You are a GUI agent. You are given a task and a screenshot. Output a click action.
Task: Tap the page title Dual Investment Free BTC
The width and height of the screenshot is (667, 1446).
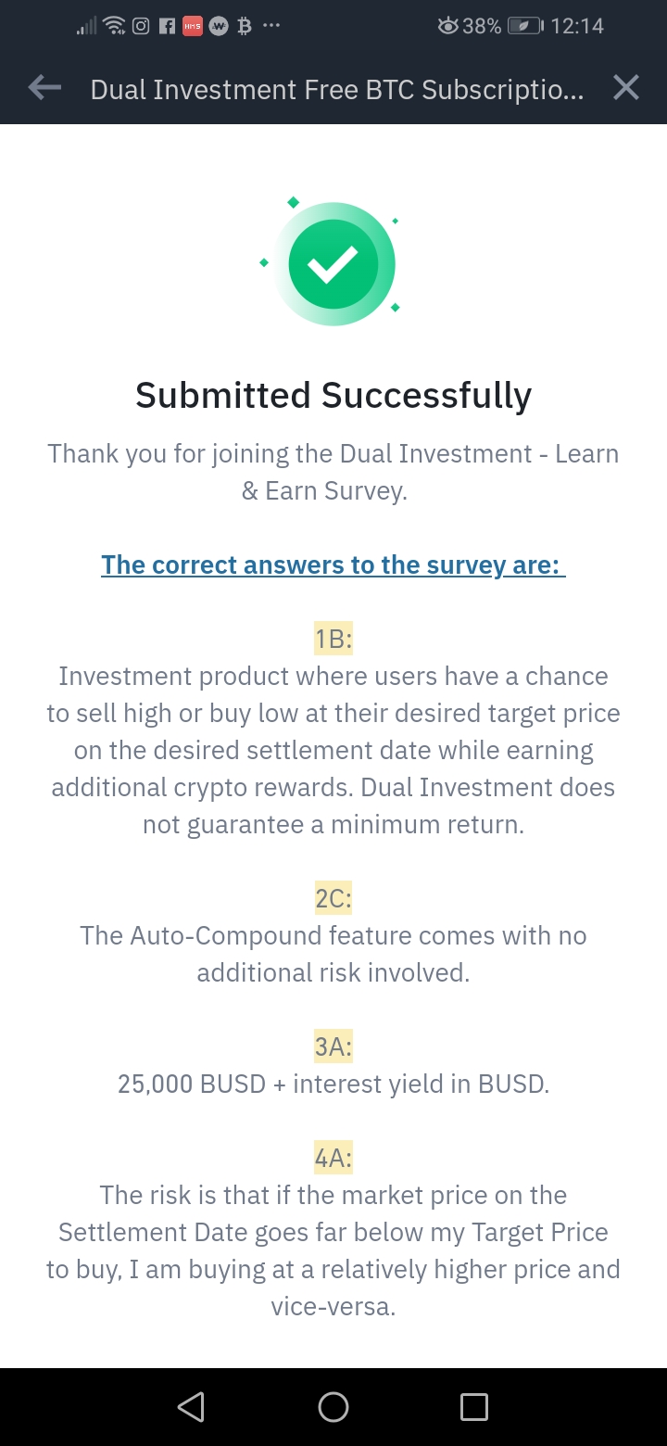(337, 89)
